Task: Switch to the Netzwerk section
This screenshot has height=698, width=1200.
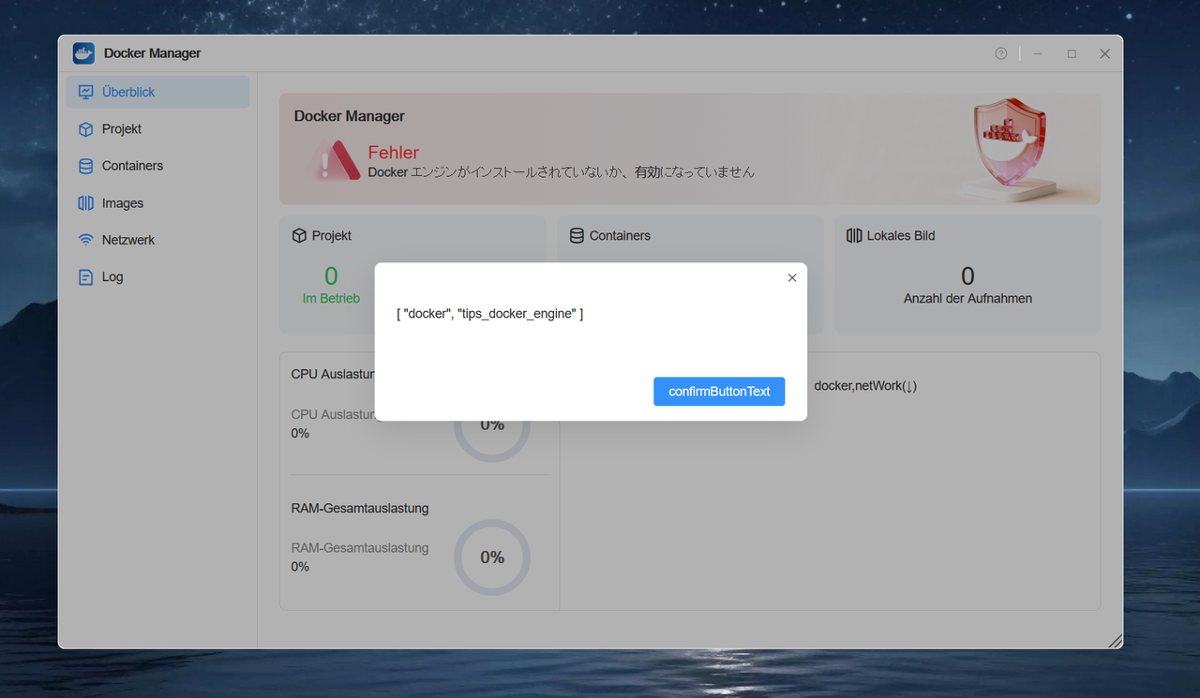Action: pos(157,240)
